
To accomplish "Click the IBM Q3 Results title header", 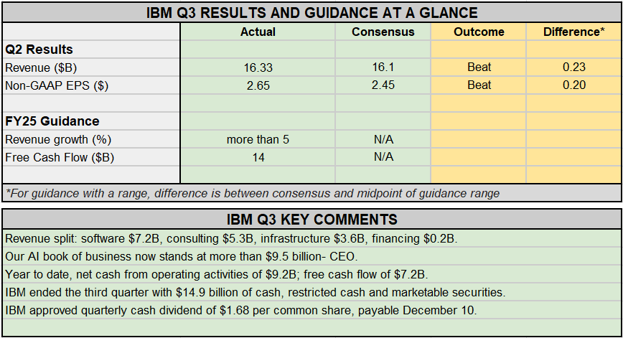I will [311, 13].
